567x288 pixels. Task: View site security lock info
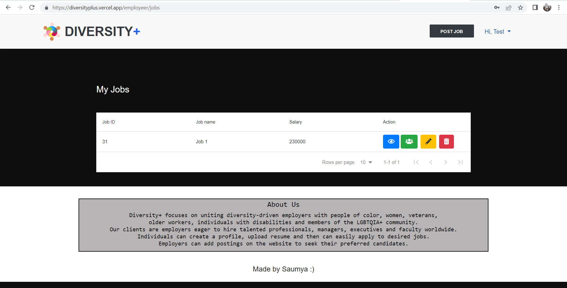tap(46, 8)
